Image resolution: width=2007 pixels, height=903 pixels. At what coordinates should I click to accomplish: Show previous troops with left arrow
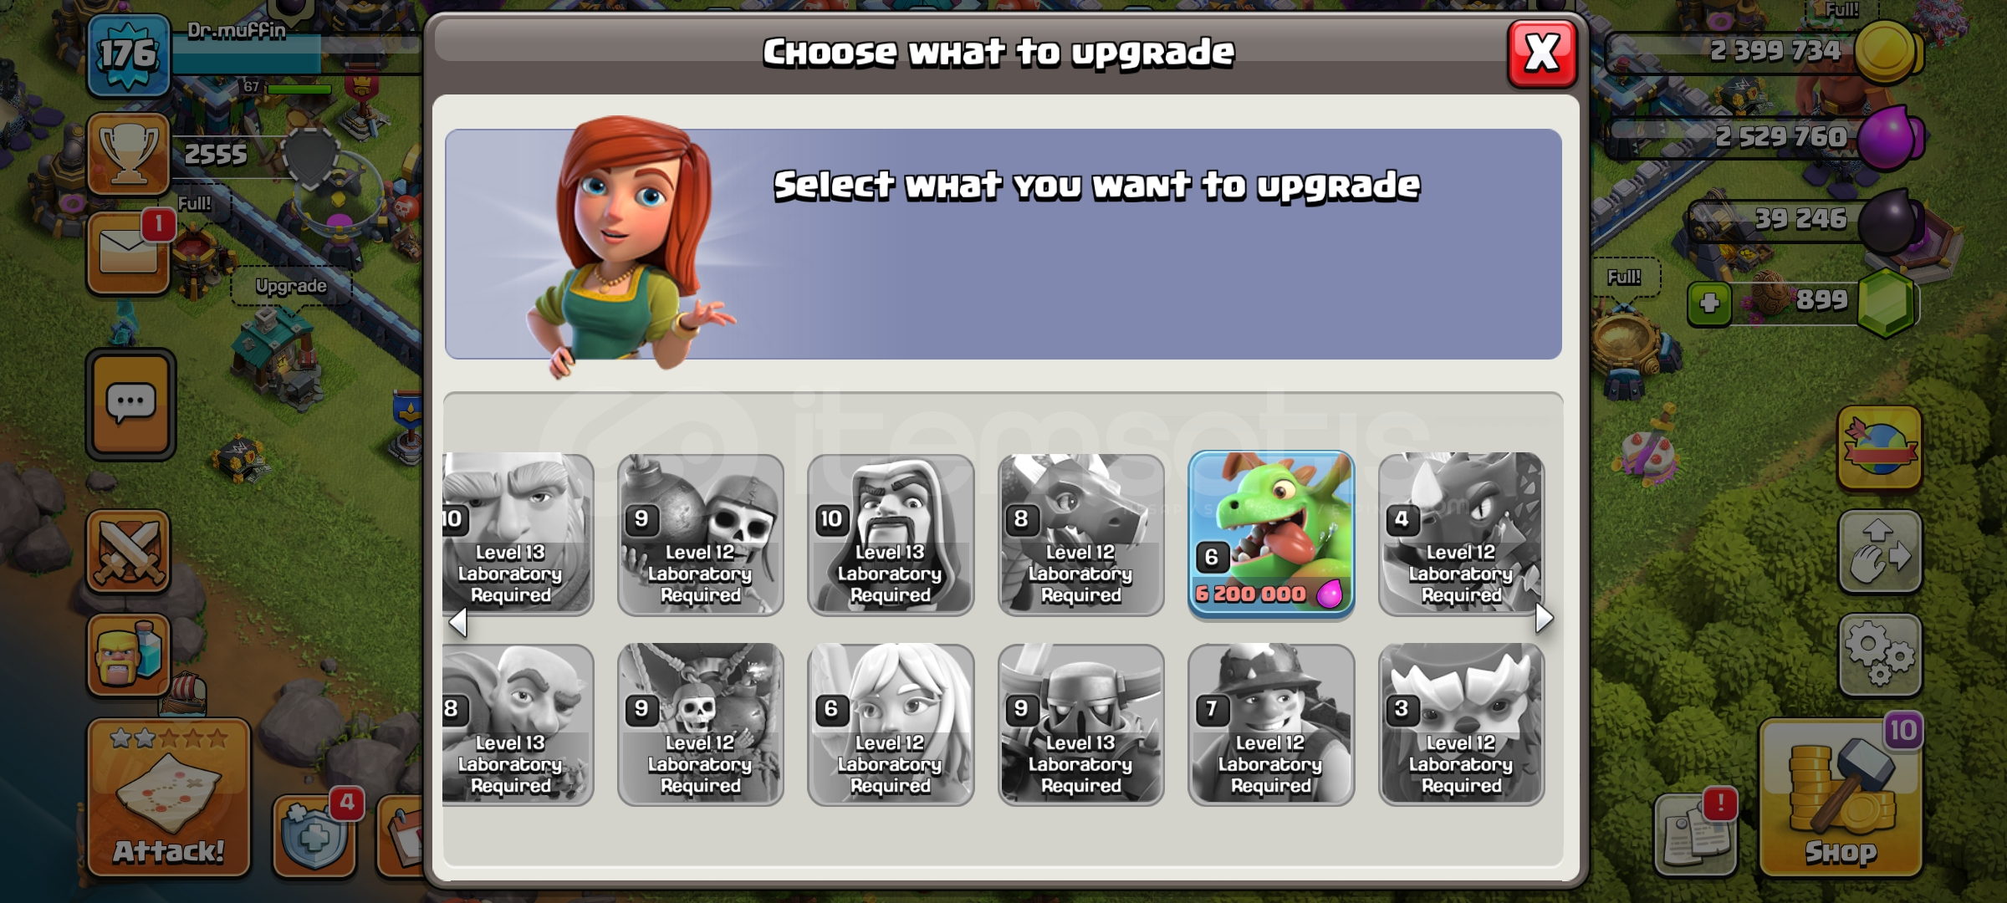457,621
